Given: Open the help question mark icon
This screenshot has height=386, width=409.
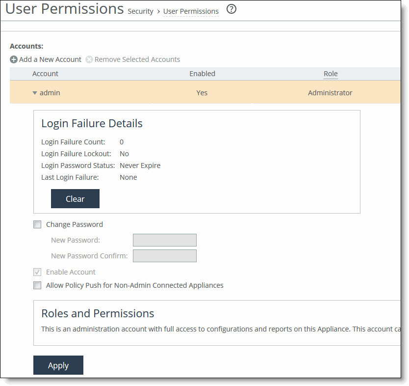Looking at the screenshot, I should coord(231,9).
